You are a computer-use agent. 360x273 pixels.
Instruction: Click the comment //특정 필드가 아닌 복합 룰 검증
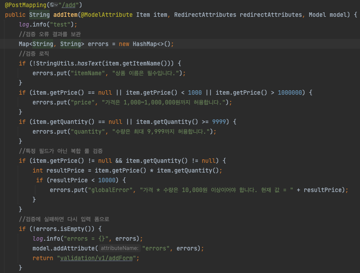point(61,151)
